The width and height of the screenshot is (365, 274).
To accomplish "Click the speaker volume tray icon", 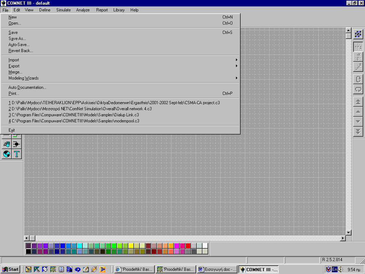I will click(x=340, y=269).
